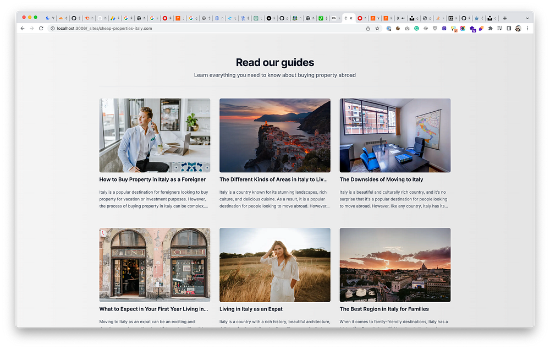
Task: Open 'The Downsides of Moving to Italy' guide
Action: point(381,179)
